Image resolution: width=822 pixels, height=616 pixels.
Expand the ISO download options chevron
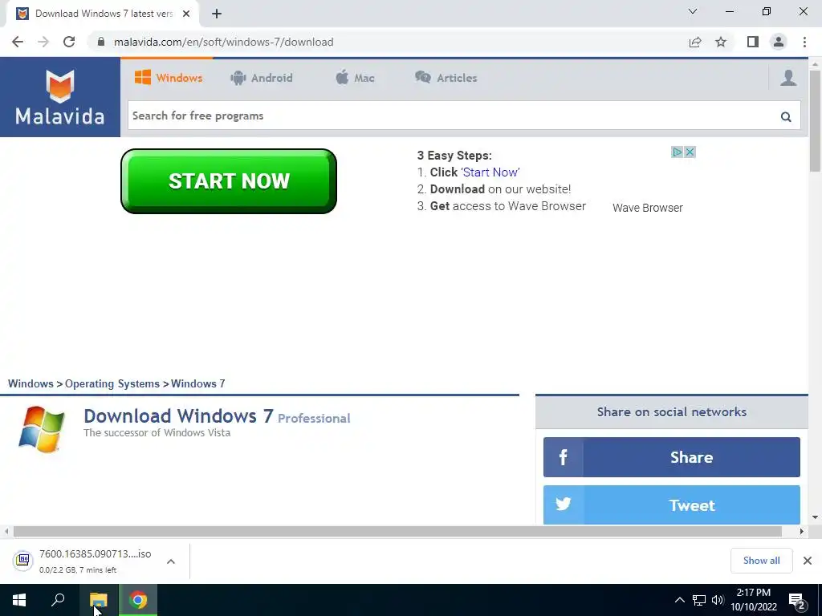(x=171, y=561)
